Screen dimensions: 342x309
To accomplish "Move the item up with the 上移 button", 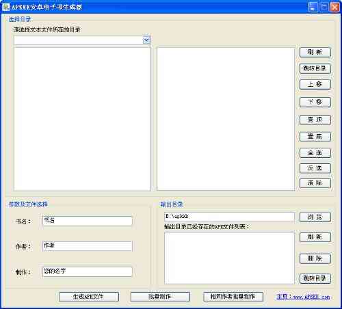I will (315, 84).
